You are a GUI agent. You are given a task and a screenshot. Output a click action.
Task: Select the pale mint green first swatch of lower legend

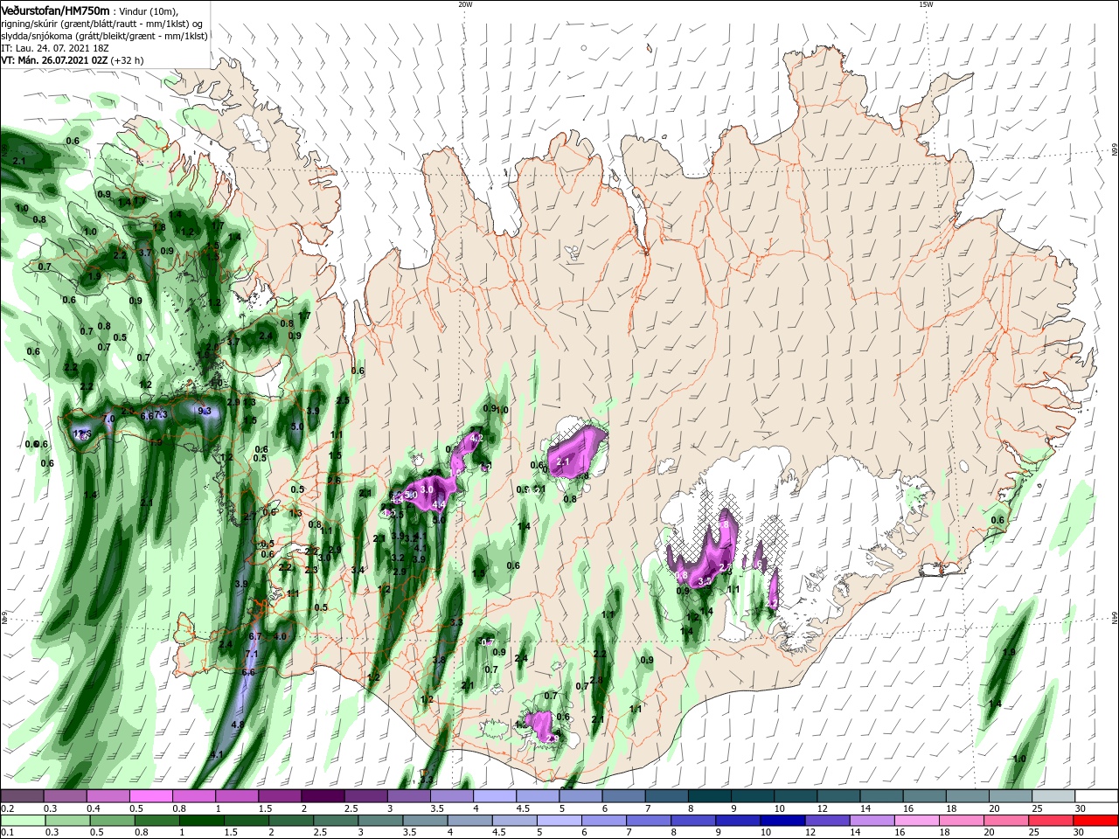(21, 821)
